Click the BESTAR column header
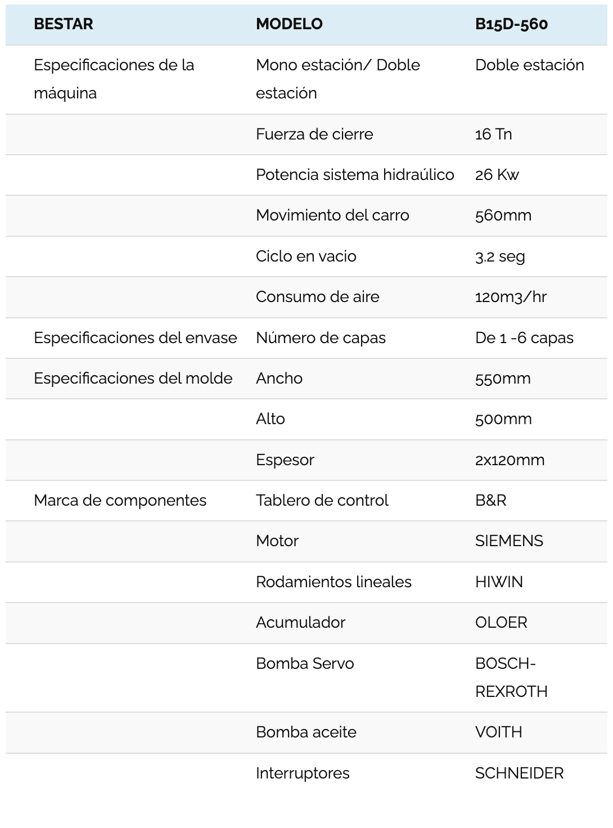 tap(64, 24)
